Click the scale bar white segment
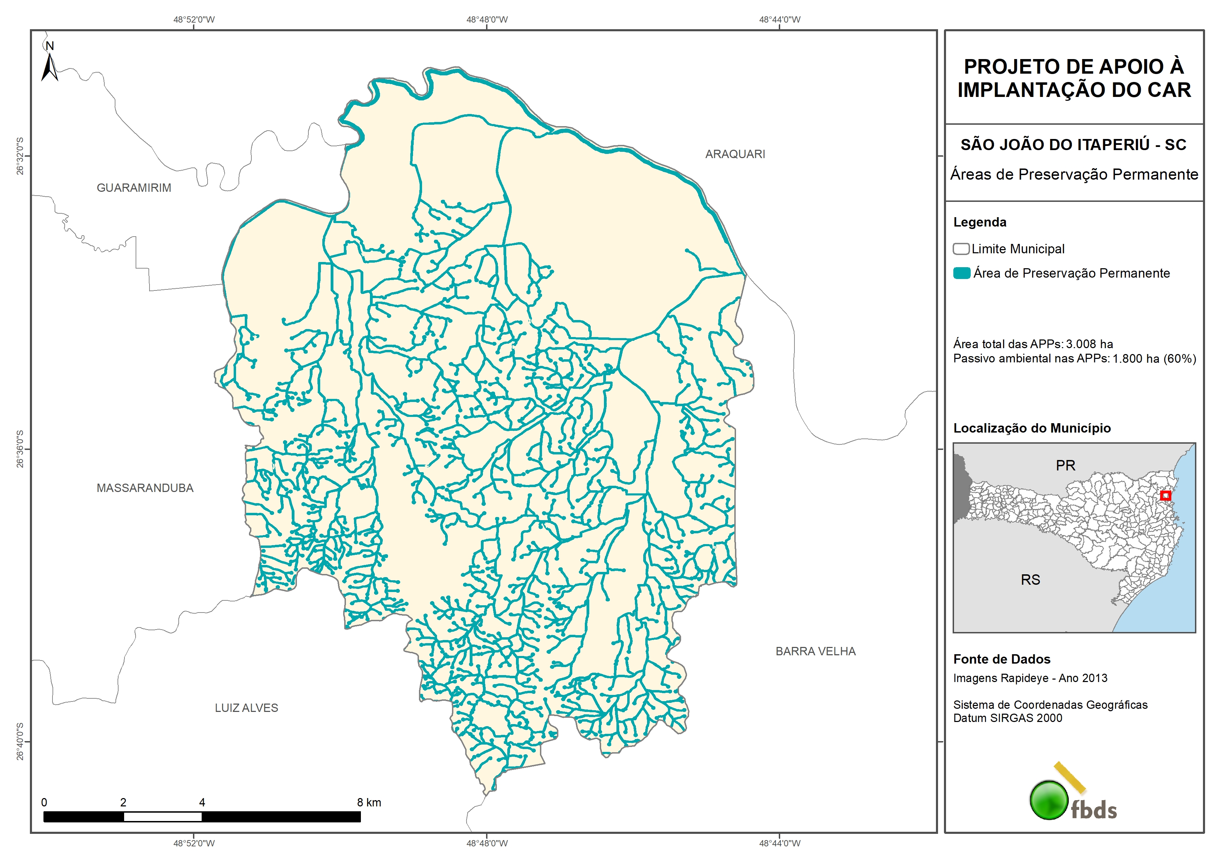1220x862 pixels. tap(163, 817)
